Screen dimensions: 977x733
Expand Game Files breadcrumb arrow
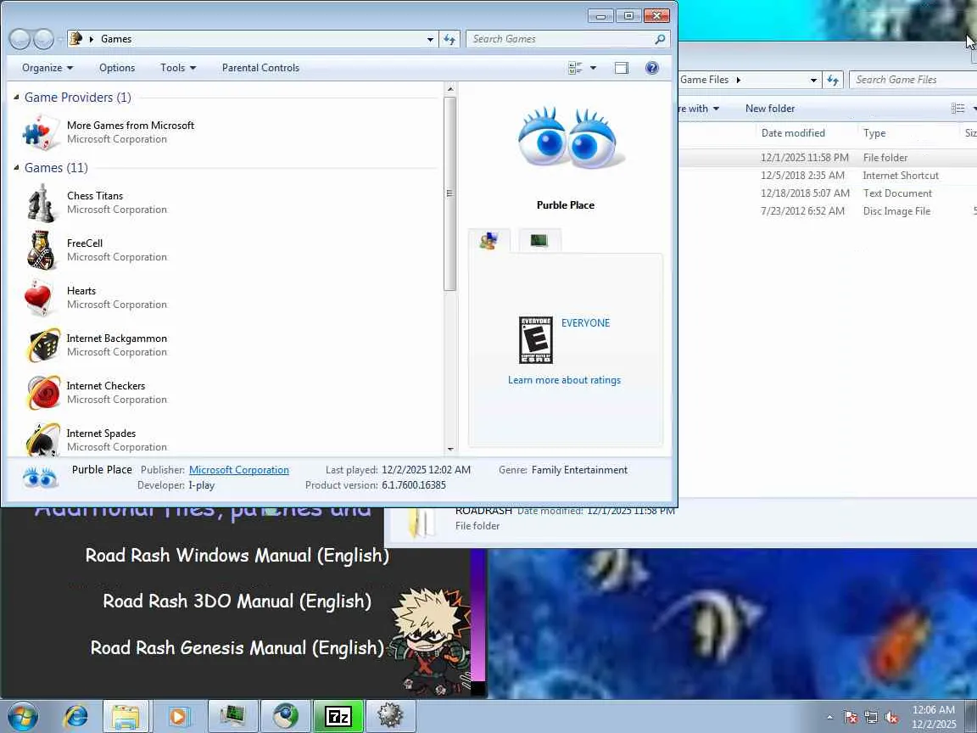pyautogui.click(x=739, y=80)
